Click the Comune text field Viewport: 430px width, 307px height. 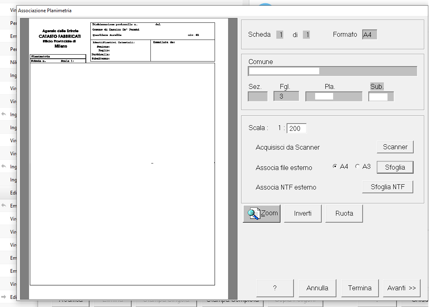(332, 71)
